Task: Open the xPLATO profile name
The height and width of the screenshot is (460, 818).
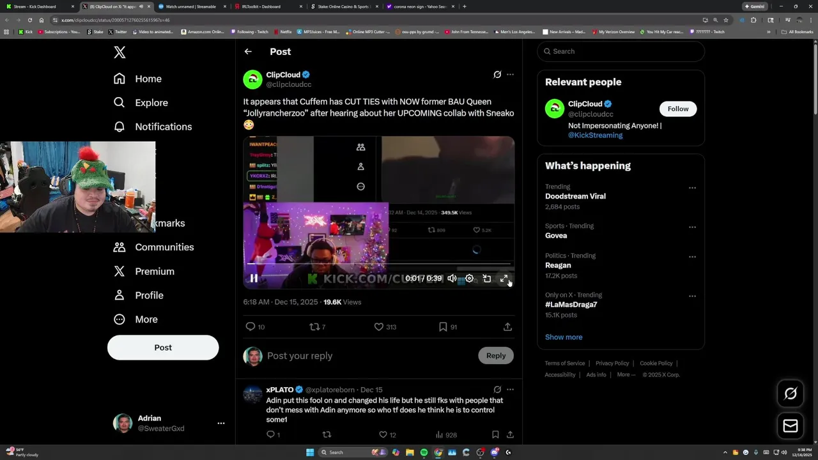Action: tap(280, 390)
